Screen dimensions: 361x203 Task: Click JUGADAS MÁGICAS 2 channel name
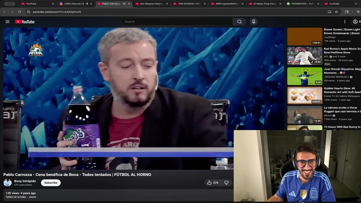click(x=336, y=77)
